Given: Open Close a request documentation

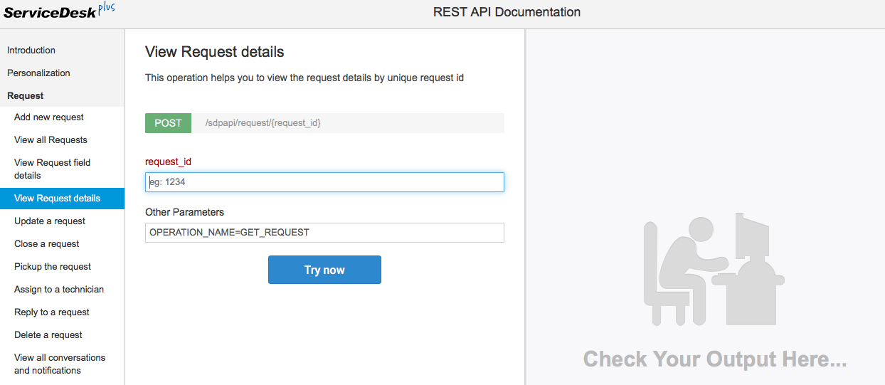Looking at the screenshot, I should (47, 244).
